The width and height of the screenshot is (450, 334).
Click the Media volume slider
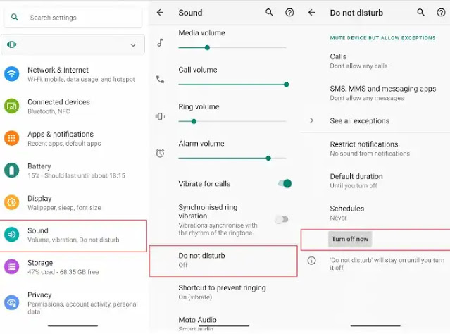point(232,48)
